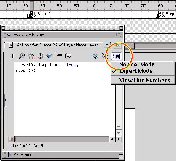The height and width of the screenshot is (161, 176).
Task: Open the Replace tool in Actions toolbar
Action: 31,56
